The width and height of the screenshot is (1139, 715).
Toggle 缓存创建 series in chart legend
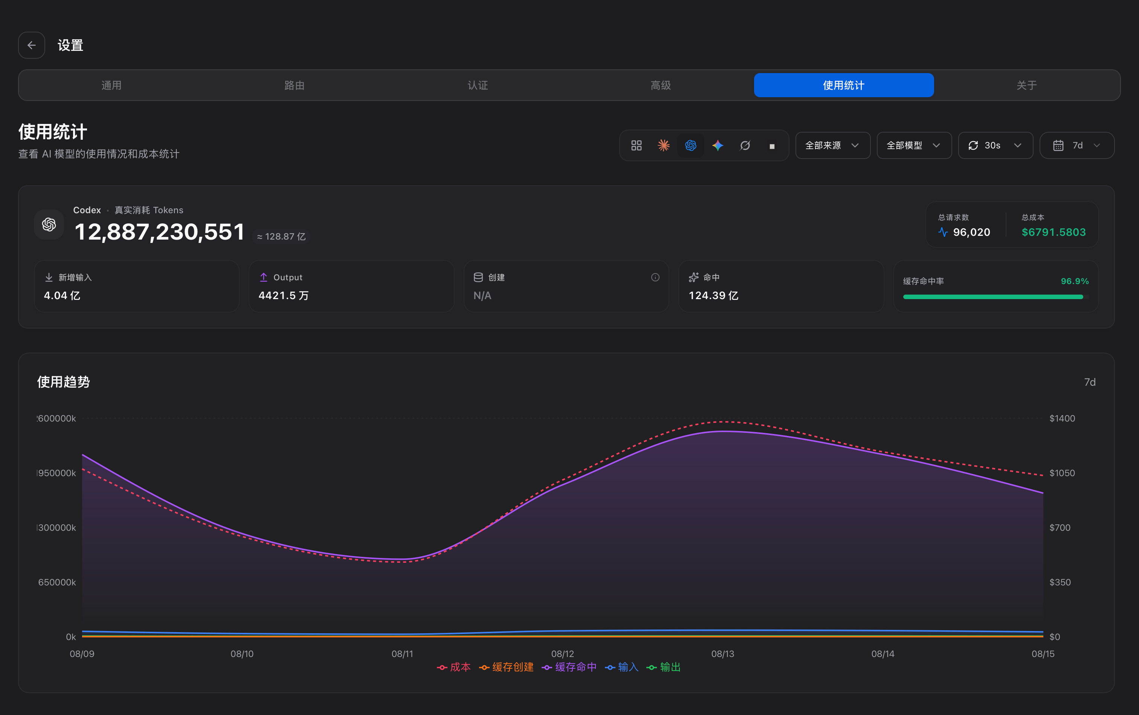[x=506, y=667]
